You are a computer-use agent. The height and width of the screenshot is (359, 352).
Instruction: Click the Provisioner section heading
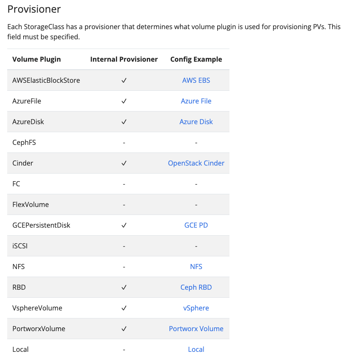[x=34, y=9]
